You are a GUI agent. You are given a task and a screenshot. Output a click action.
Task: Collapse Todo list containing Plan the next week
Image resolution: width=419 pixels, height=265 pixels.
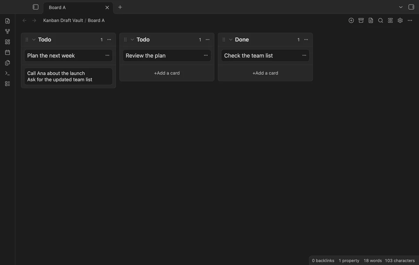pos(34,40)
